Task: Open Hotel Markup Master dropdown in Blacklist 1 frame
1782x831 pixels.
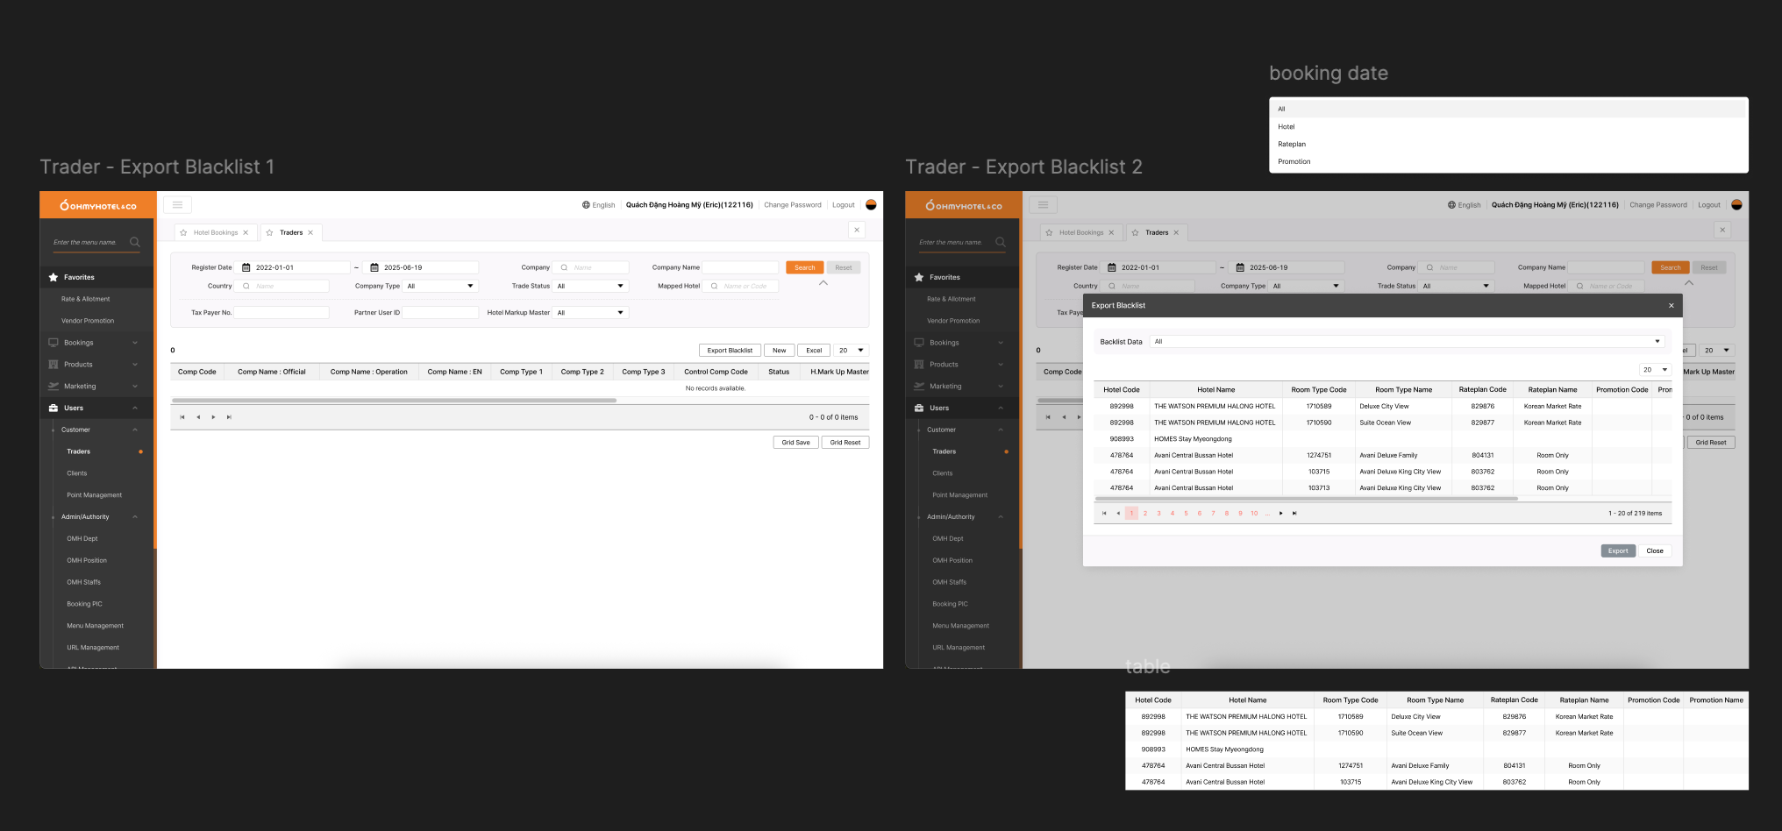Action: tap(591, 312)
